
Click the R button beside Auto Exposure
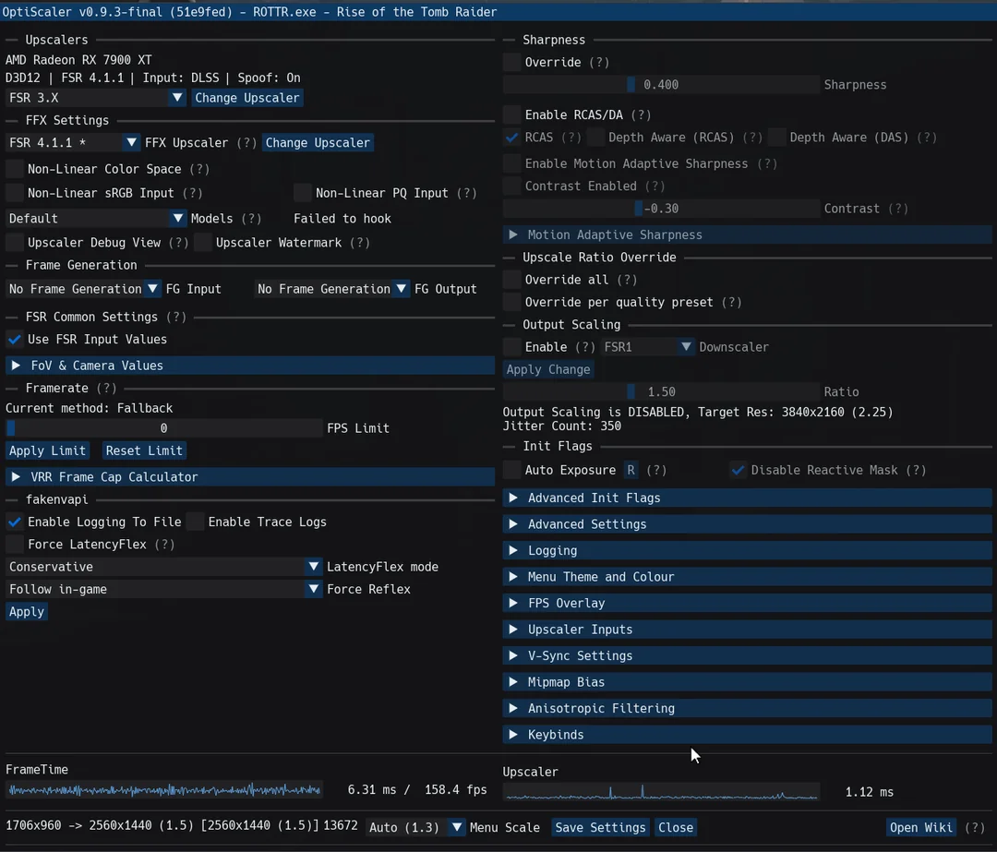click(x=631, y=471)
